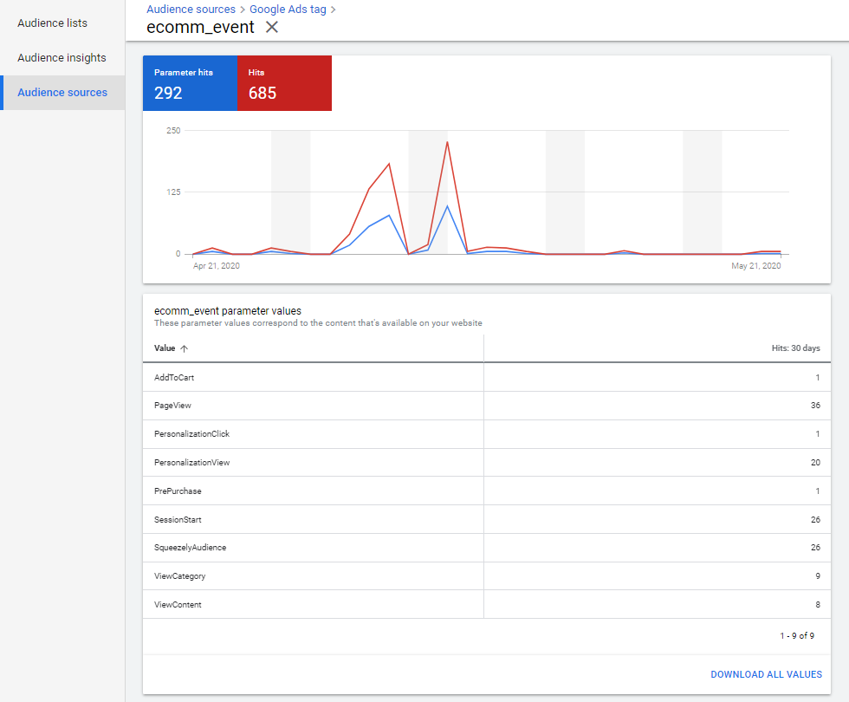Select the PersonalizationClick row

pyautogui.click(x=486, y=434)
